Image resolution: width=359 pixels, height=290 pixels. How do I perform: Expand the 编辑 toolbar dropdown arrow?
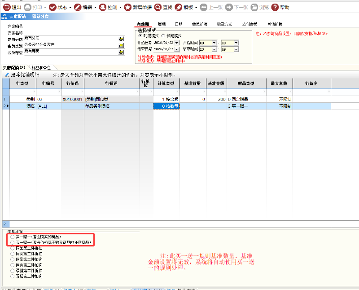tap(95, 8)
